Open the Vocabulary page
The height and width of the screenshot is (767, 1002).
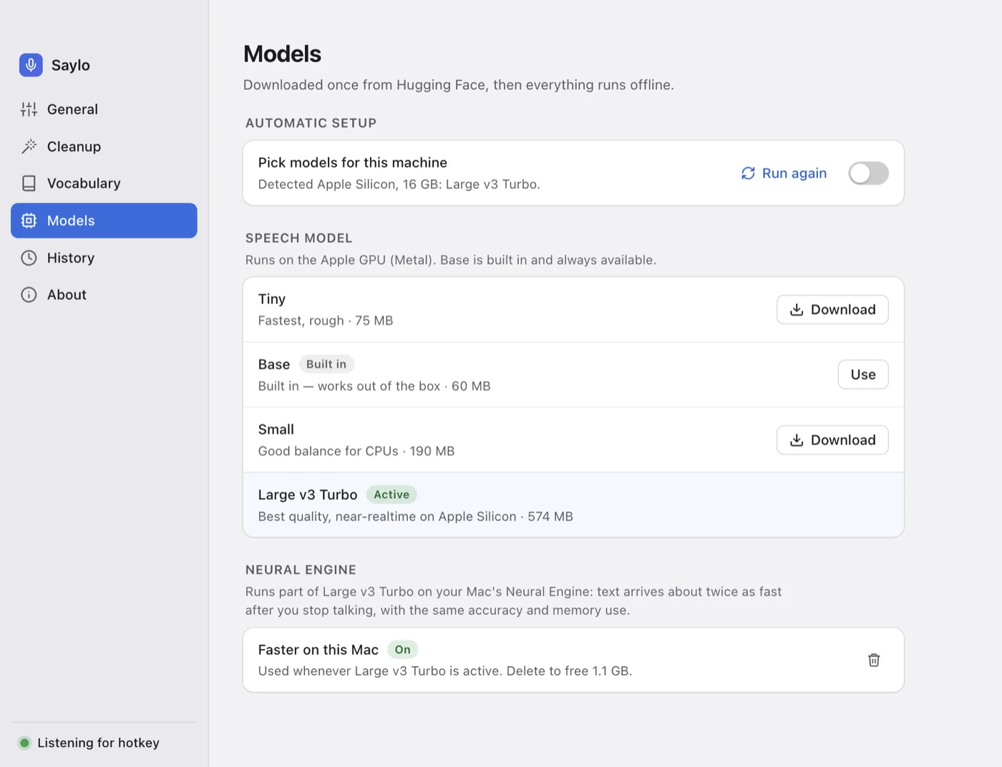(x=104, y=183)
